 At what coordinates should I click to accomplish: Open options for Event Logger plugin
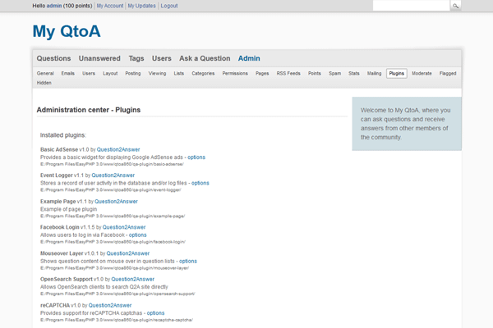tap(200, 183)
